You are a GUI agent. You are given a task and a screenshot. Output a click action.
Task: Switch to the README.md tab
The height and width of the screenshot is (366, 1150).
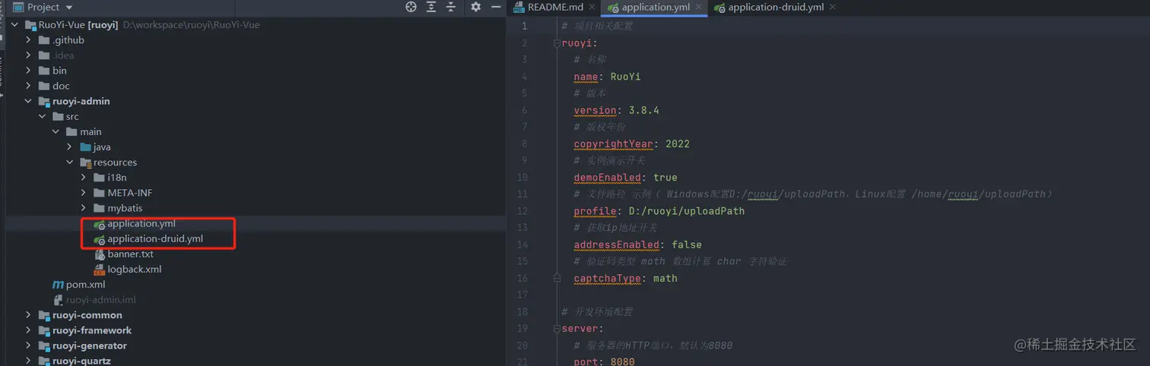(554, 8)
